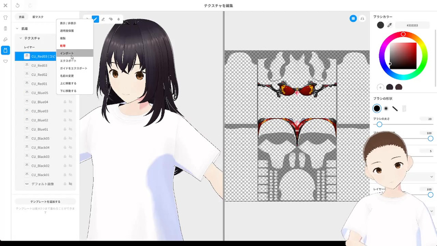Select the second saved brownish color swatch

399,87
